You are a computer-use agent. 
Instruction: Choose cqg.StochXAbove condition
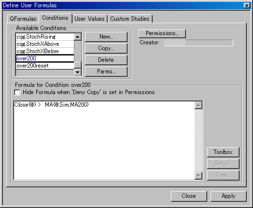(x=45, y=44)
